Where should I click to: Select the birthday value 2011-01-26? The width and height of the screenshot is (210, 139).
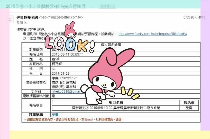tap(61, 74)
